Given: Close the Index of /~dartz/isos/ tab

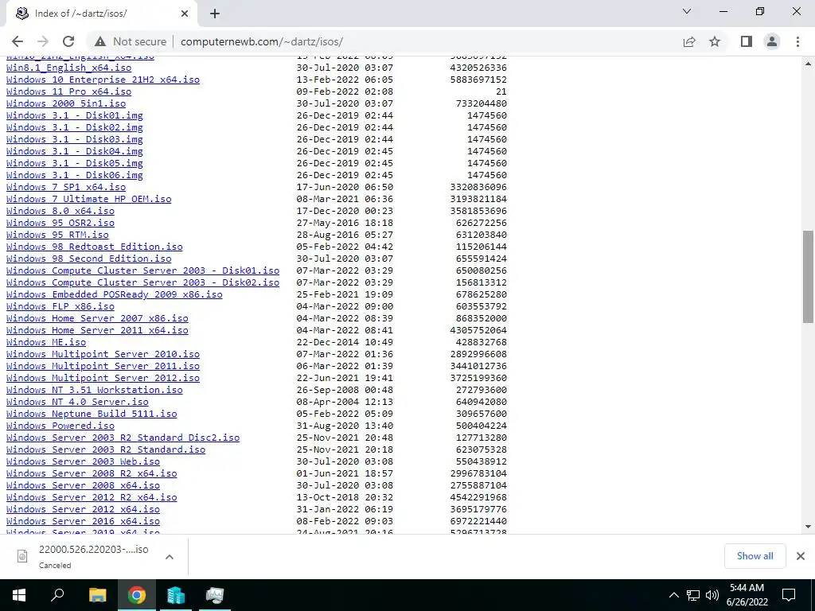Looking at the screenshot, I should (x=185, y=14).
